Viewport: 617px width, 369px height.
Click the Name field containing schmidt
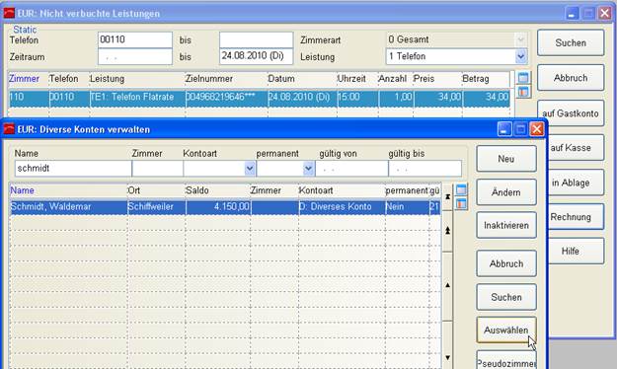[73, 169]
